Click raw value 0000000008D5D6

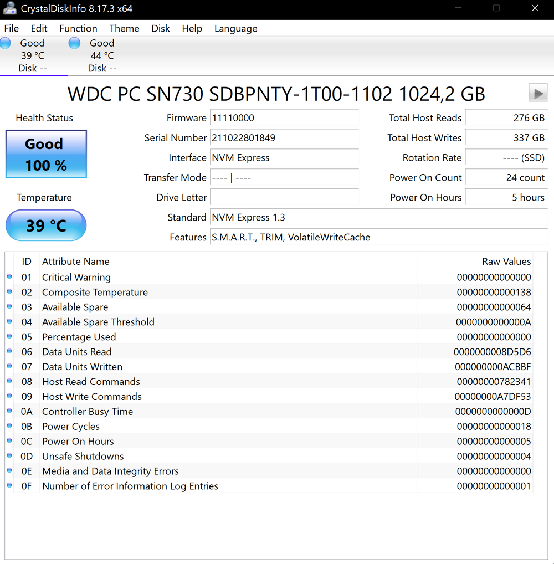492,352
